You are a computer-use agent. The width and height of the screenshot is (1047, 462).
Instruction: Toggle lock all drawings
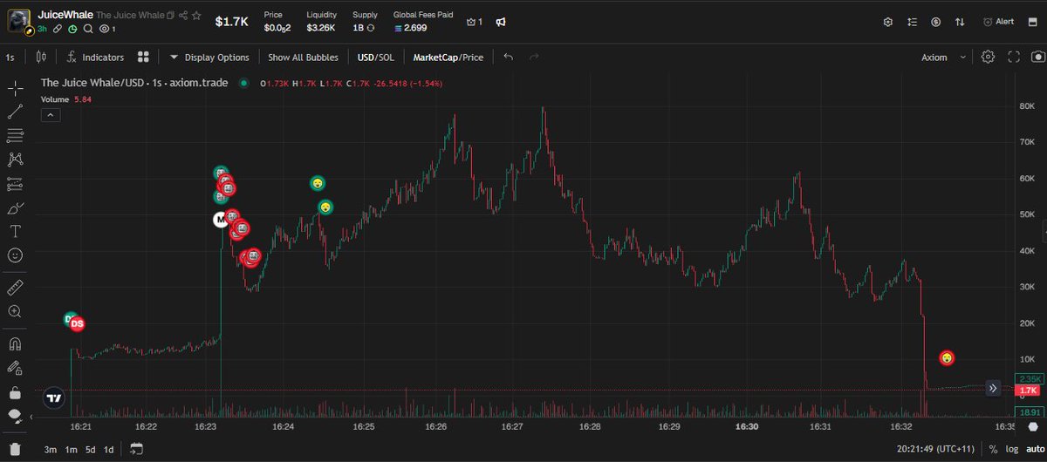tap(15, 391)
